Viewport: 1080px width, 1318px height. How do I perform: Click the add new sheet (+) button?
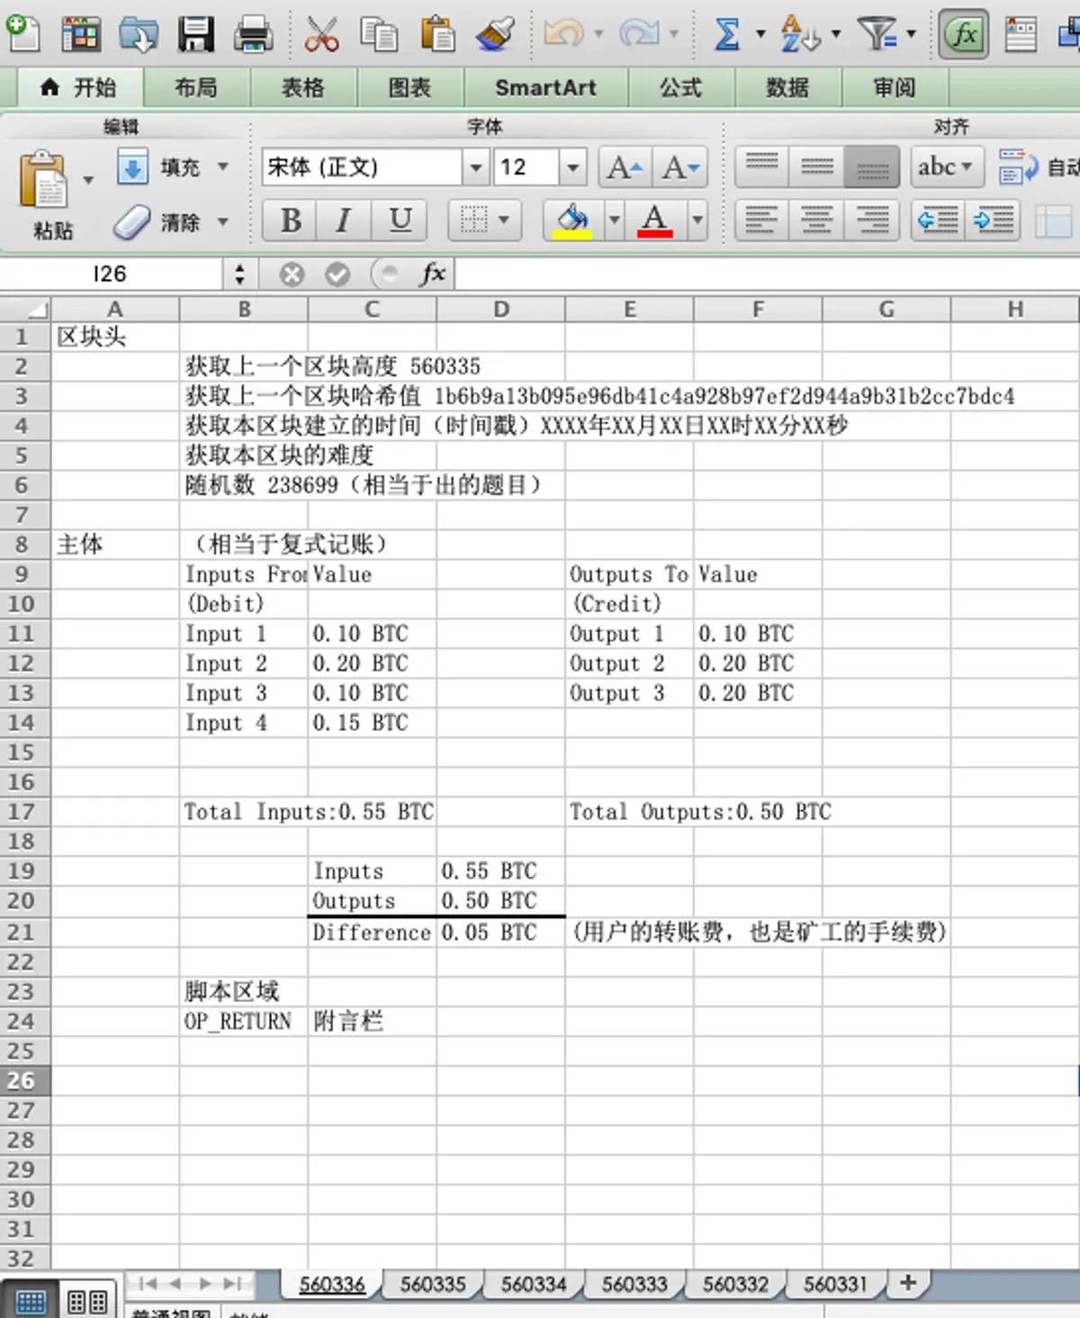click(909, 1285)
